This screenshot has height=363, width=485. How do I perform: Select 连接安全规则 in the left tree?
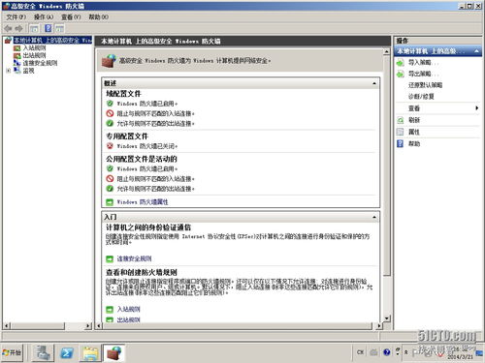(x=40, y=63)
